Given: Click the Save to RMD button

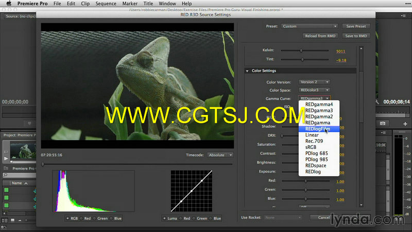Looking at the screenshot, I should click(x=356, y=36).
